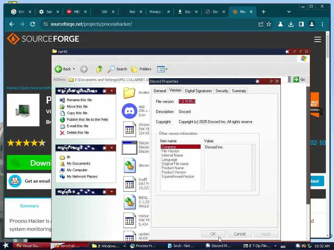The image size is (334, 250).
Task: Click the red X Delete this file icon
Action: (x=62, y=133)
